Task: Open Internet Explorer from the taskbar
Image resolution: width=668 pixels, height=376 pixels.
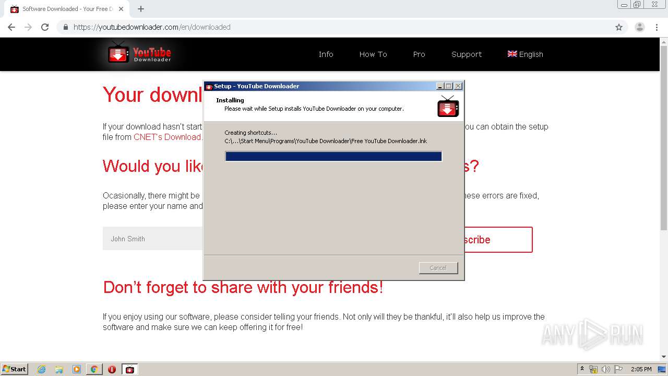Action: (41, 369)
